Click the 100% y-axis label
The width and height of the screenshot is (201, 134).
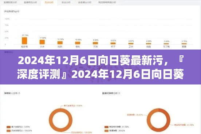coord(7,19)
